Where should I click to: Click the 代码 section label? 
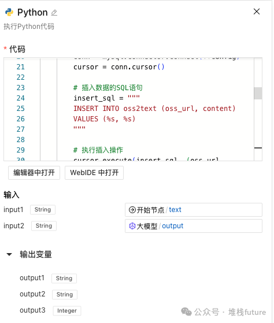point(17,50)
